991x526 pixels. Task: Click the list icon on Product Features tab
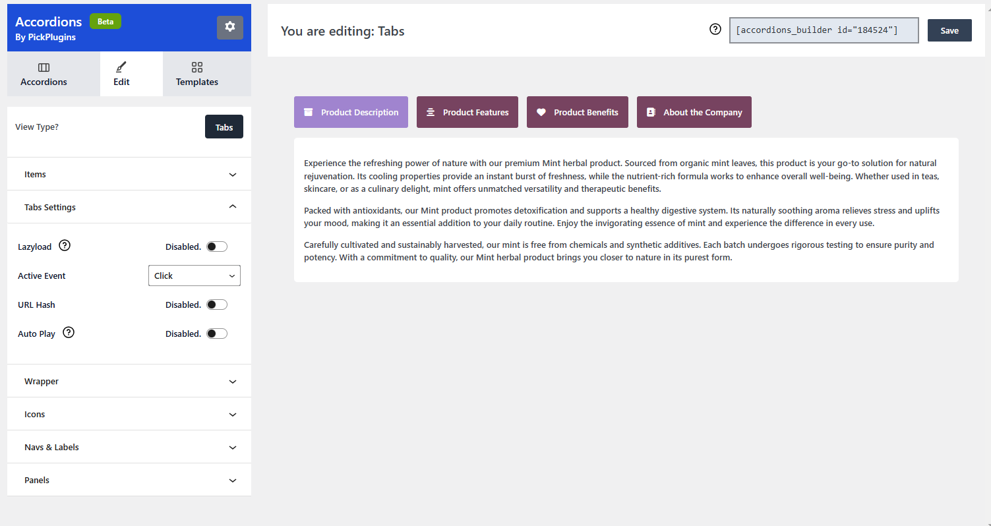pos(431,112)
